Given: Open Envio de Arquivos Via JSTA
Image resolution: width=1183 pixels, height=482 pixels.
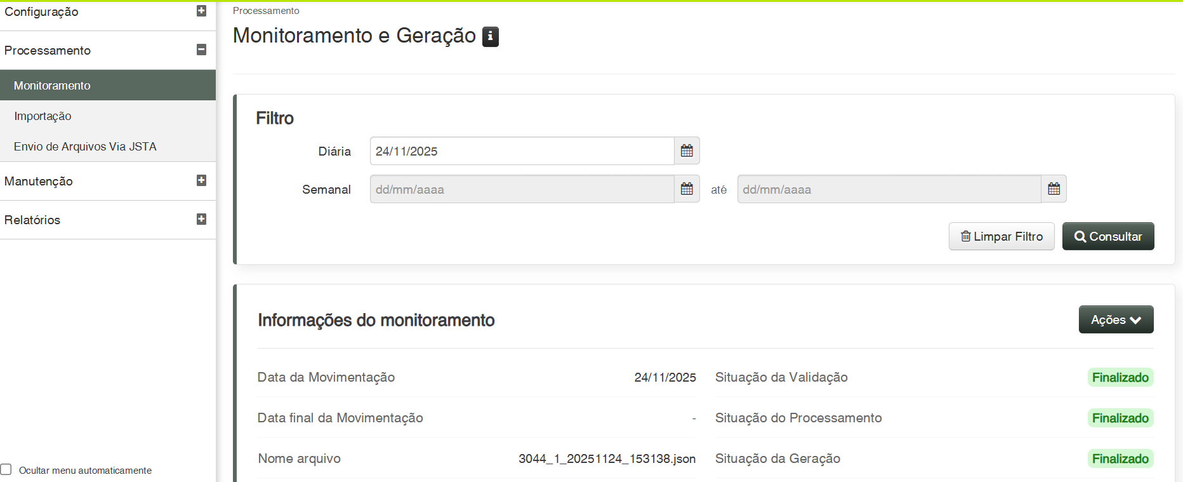Looking at the screenshot, I should point(85,147).
